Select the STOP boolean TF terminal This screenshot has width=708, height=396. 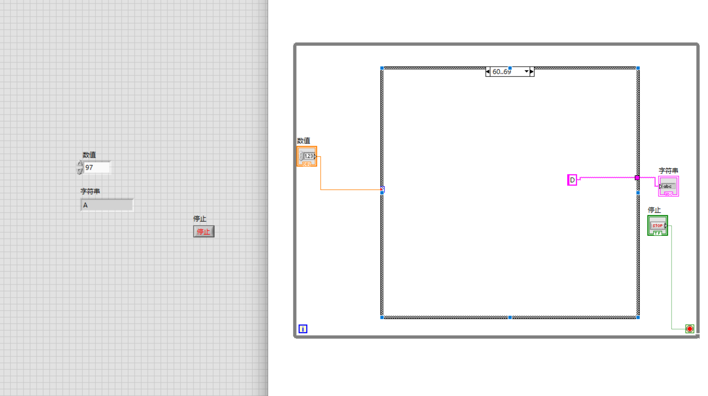click(657, 226)
